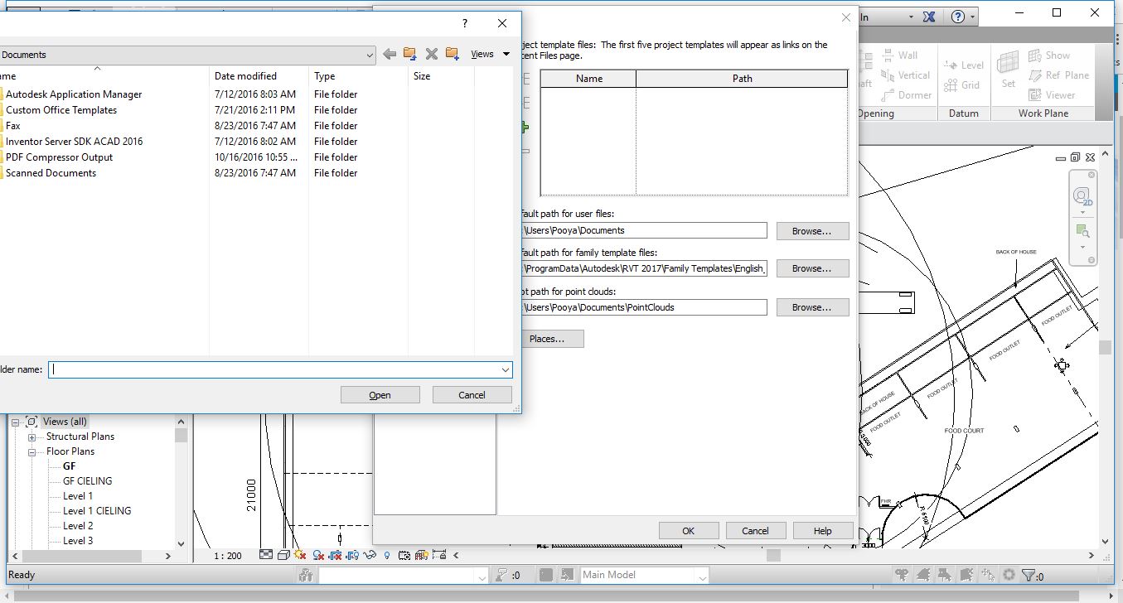Toggle Reveal Hidden Elements lightbulb
This screenshot has height=603, width=1123.
point(387,555)
